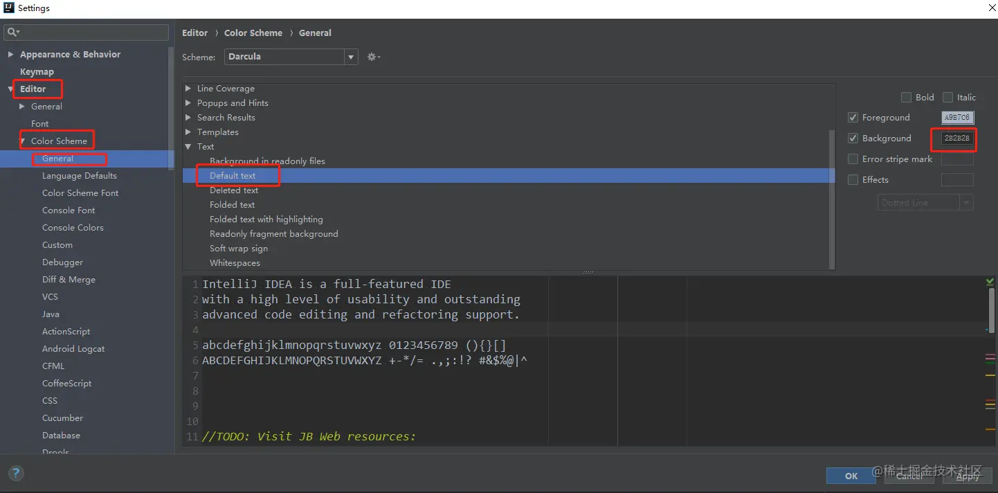Focus the settings search input field
This screenshot has height=493, width=998.
pyautogui.click(x=87, y=33)
